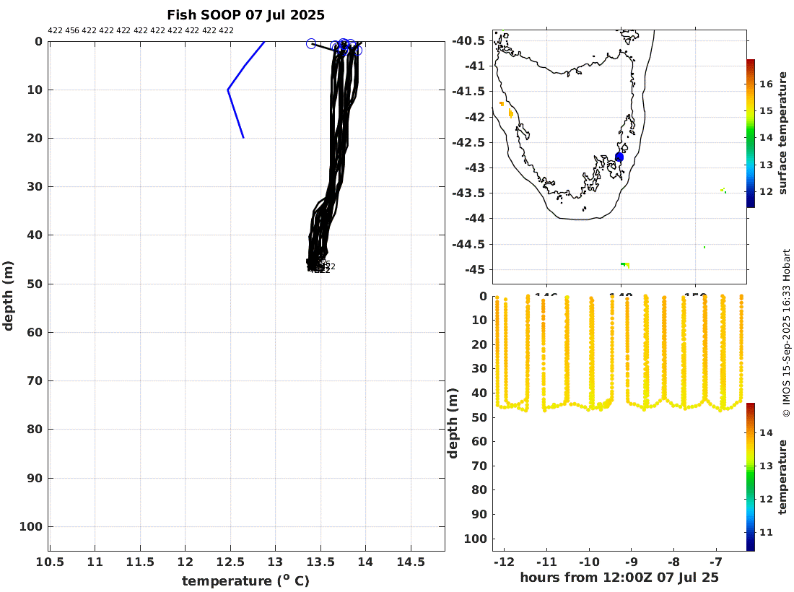Click the title 'Fish SOOP 07 Jul 2025'
Image resolution: width=794 pixels, height=592 pixels.
coord(245,15)
